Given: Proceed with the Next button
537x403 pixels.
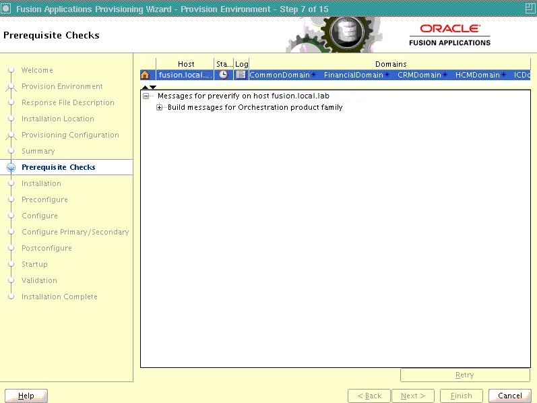Looking at the screenshot, I should click(x=413, y=396).
